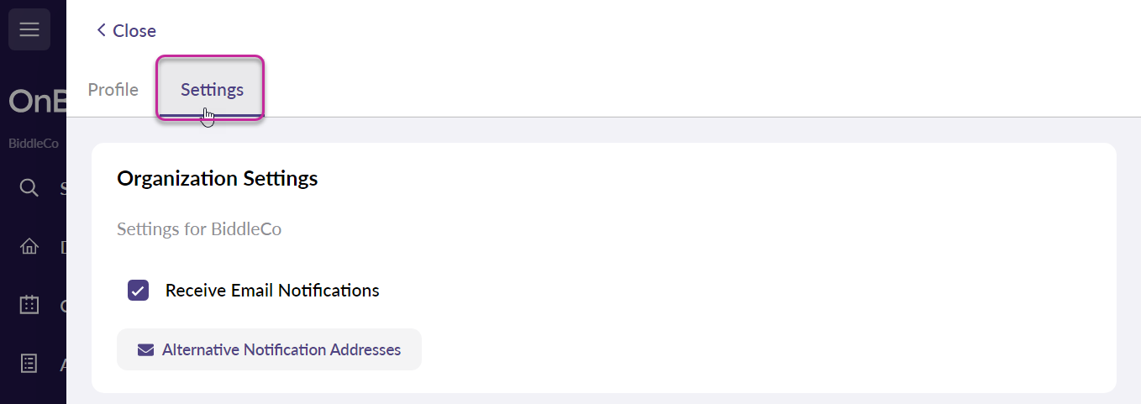This screenshot has width=1141, height=404.
Task: Click the OnB logo in sidebar
Action: pyautogui.click(x=38, y=102)
